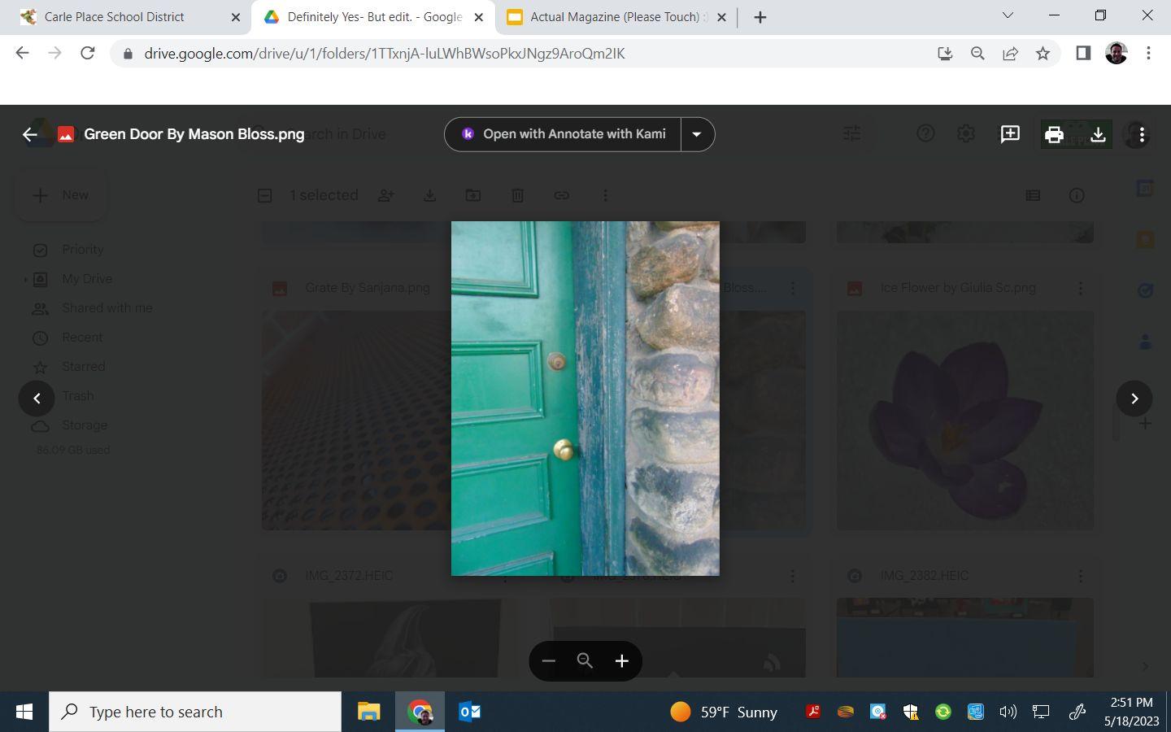Bookmark this page with the star

click(1043, 54)
